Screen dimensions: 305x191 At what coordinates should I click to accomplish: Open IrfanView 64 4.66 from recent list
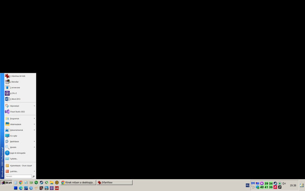pos(20,76)
